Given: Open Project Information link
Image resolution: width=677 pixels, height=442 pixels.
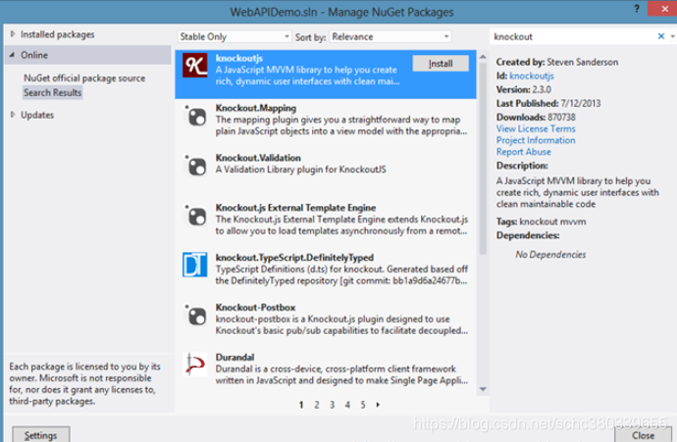Looking at the screenshot, I should click(536, 140).
